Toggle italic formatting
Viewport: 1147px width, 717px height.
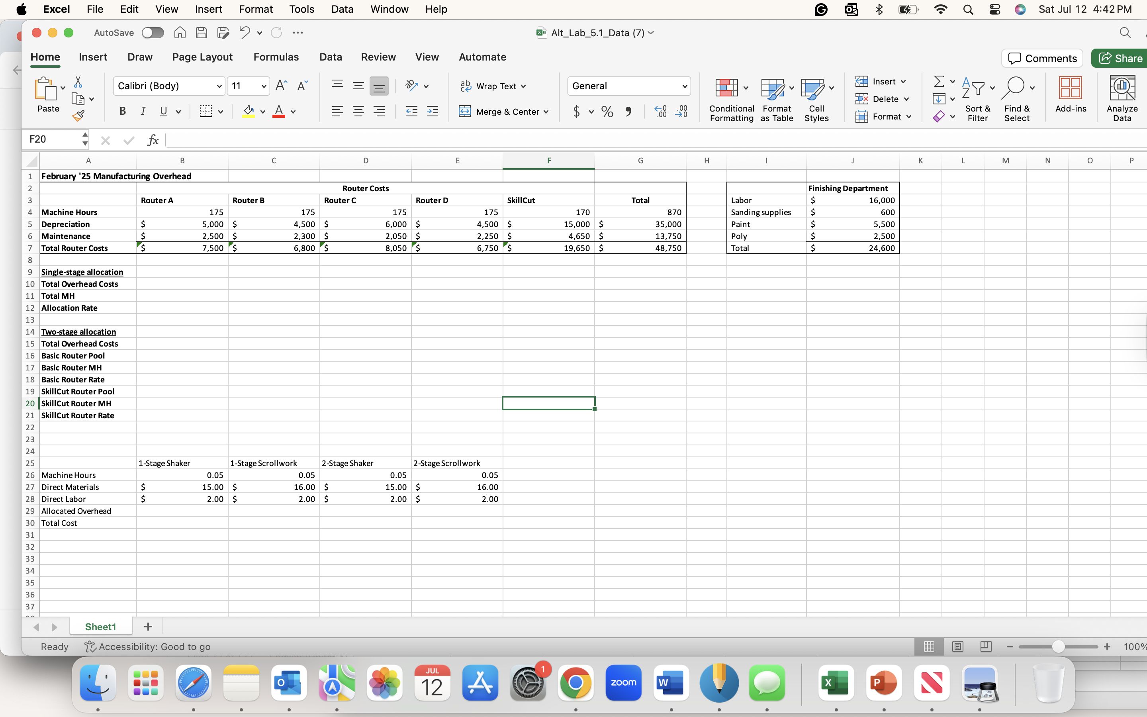143,111
